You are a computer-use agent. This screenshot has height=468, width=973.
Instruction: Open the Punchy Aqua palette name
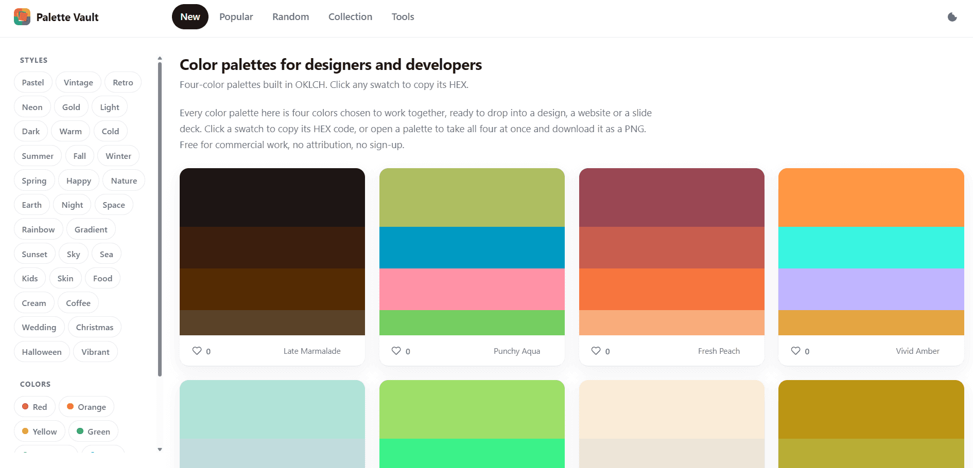[x=517, y=351]
